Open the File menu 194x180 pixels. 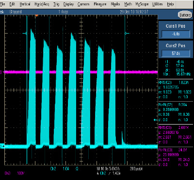pos(2,4)
